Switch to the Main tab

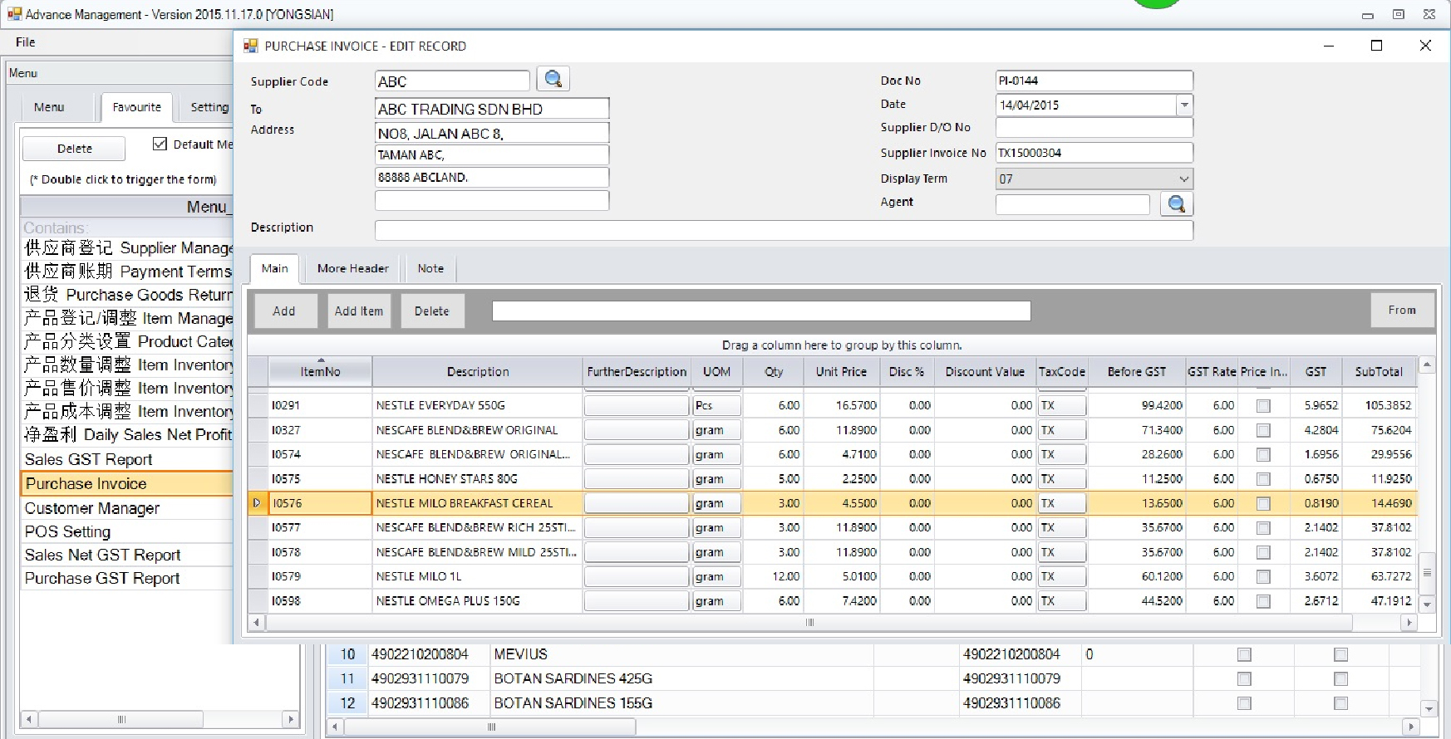pyautogui.click(x=275, y=268)
